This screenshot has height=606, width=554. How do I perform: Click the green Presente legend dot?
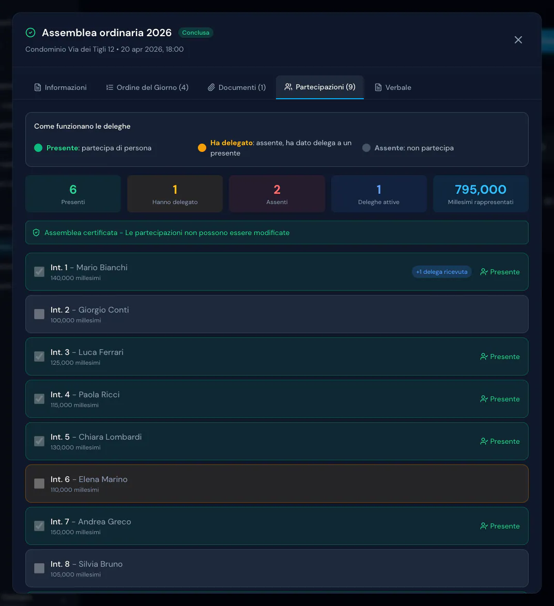38,148
